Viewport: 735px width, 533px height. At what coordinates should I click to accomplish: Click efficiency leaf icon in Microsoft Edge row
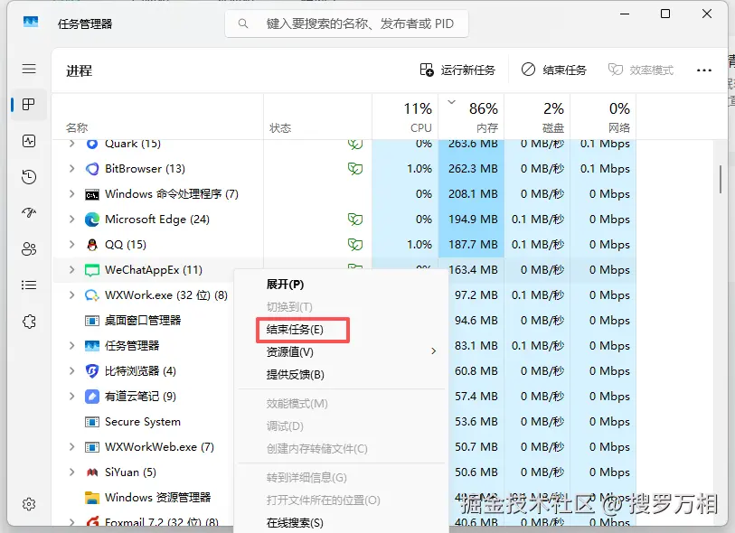coord(355,220)
